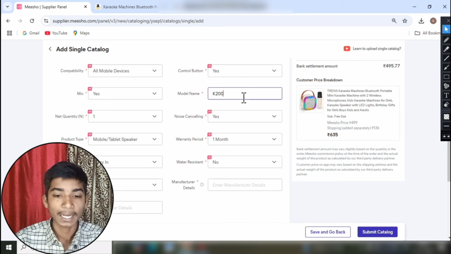
Task: Click the Meesho Price ₹499 text
Action: point(342,123)
